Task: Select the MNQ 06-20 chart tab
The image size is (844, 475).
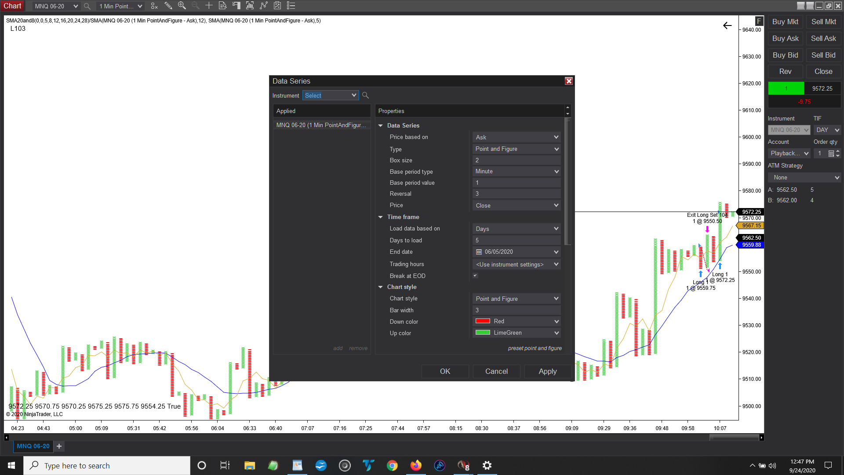Action: tap(33, 446)
